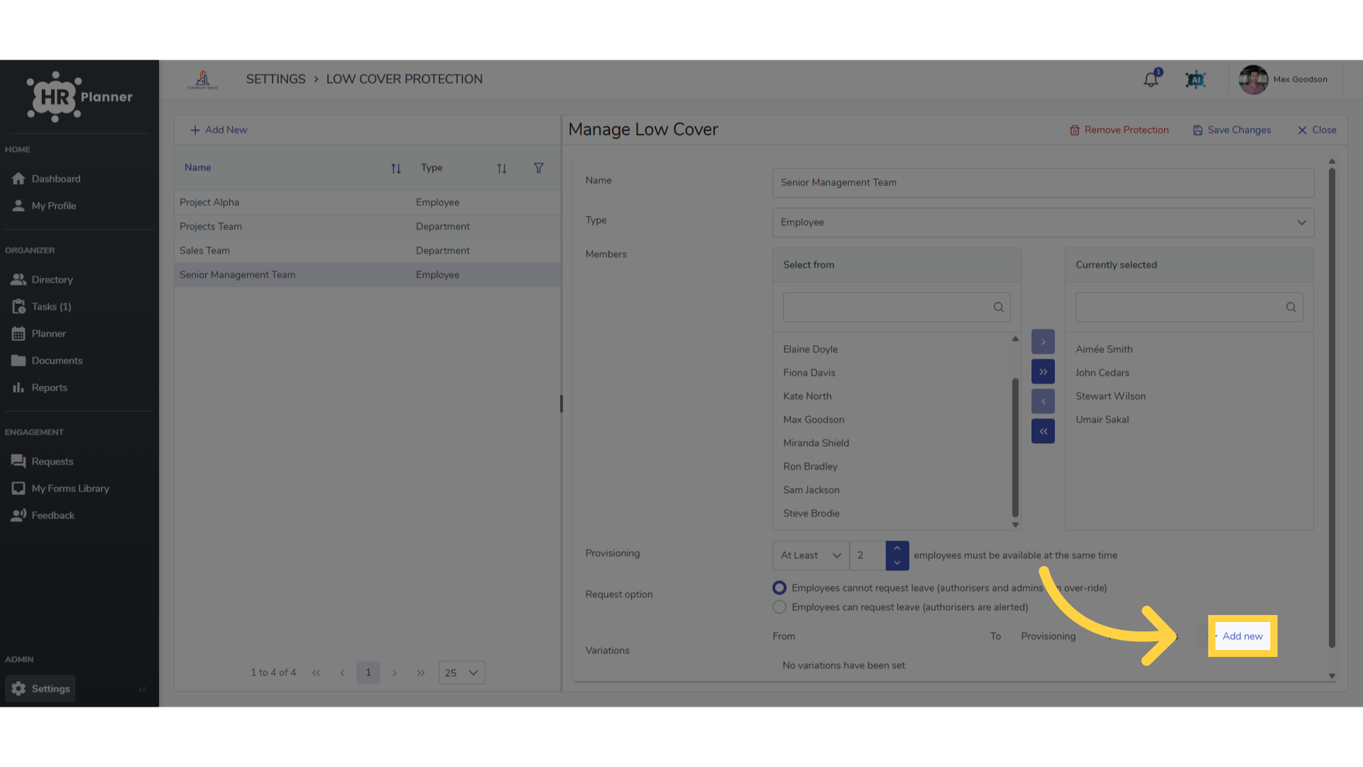Open the page size 25 dropdown
The image size is (1363, 767).
click(461, 673)
